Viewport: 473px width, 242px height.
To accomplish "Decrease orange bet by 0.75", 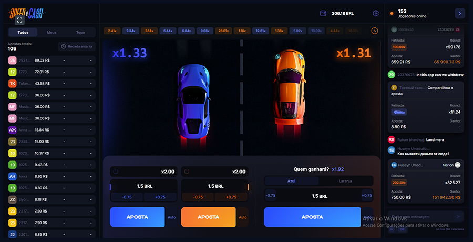I will coord(198,197).
